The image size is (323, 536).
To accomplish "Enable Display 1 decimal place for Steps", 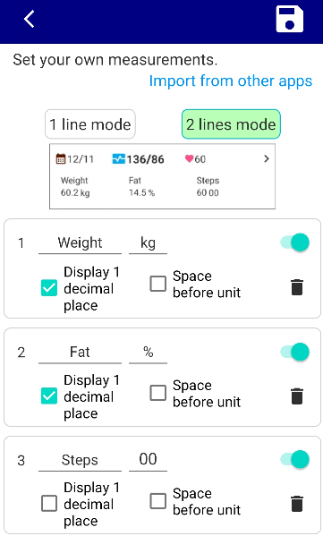I will (x=49, y=504).
